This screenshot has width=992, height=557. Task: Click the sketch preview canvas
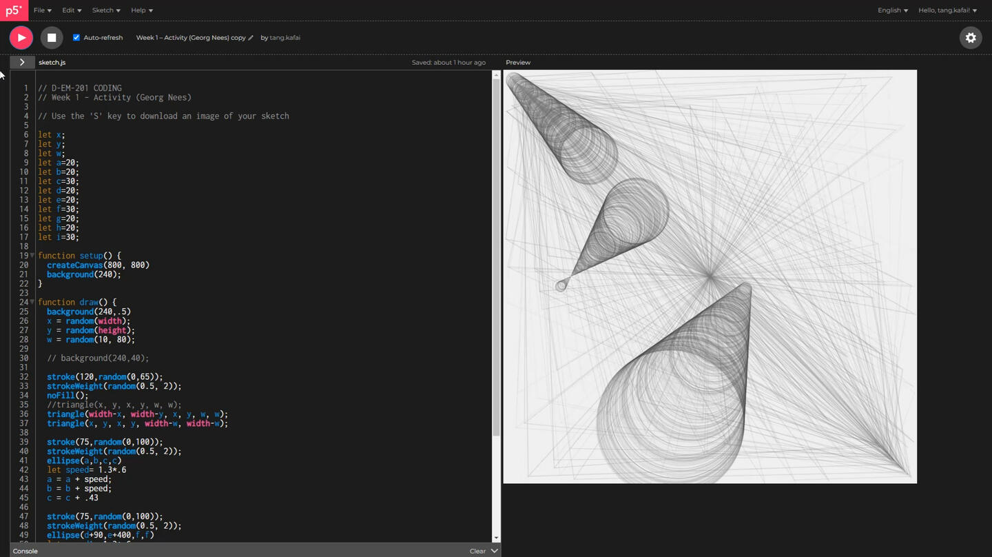click(x=710, y=276)
